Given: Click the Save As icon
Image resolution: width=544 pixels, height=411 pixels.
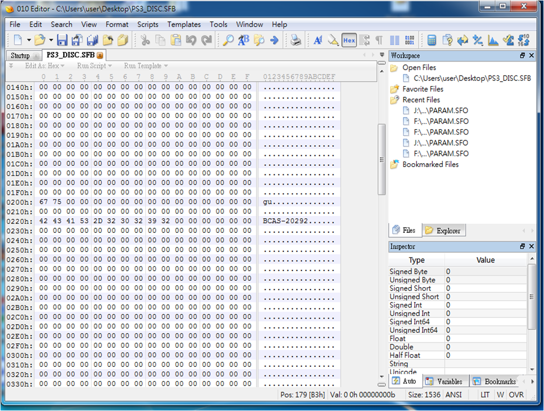Looking at the screenshot, I should coord(77,40).
